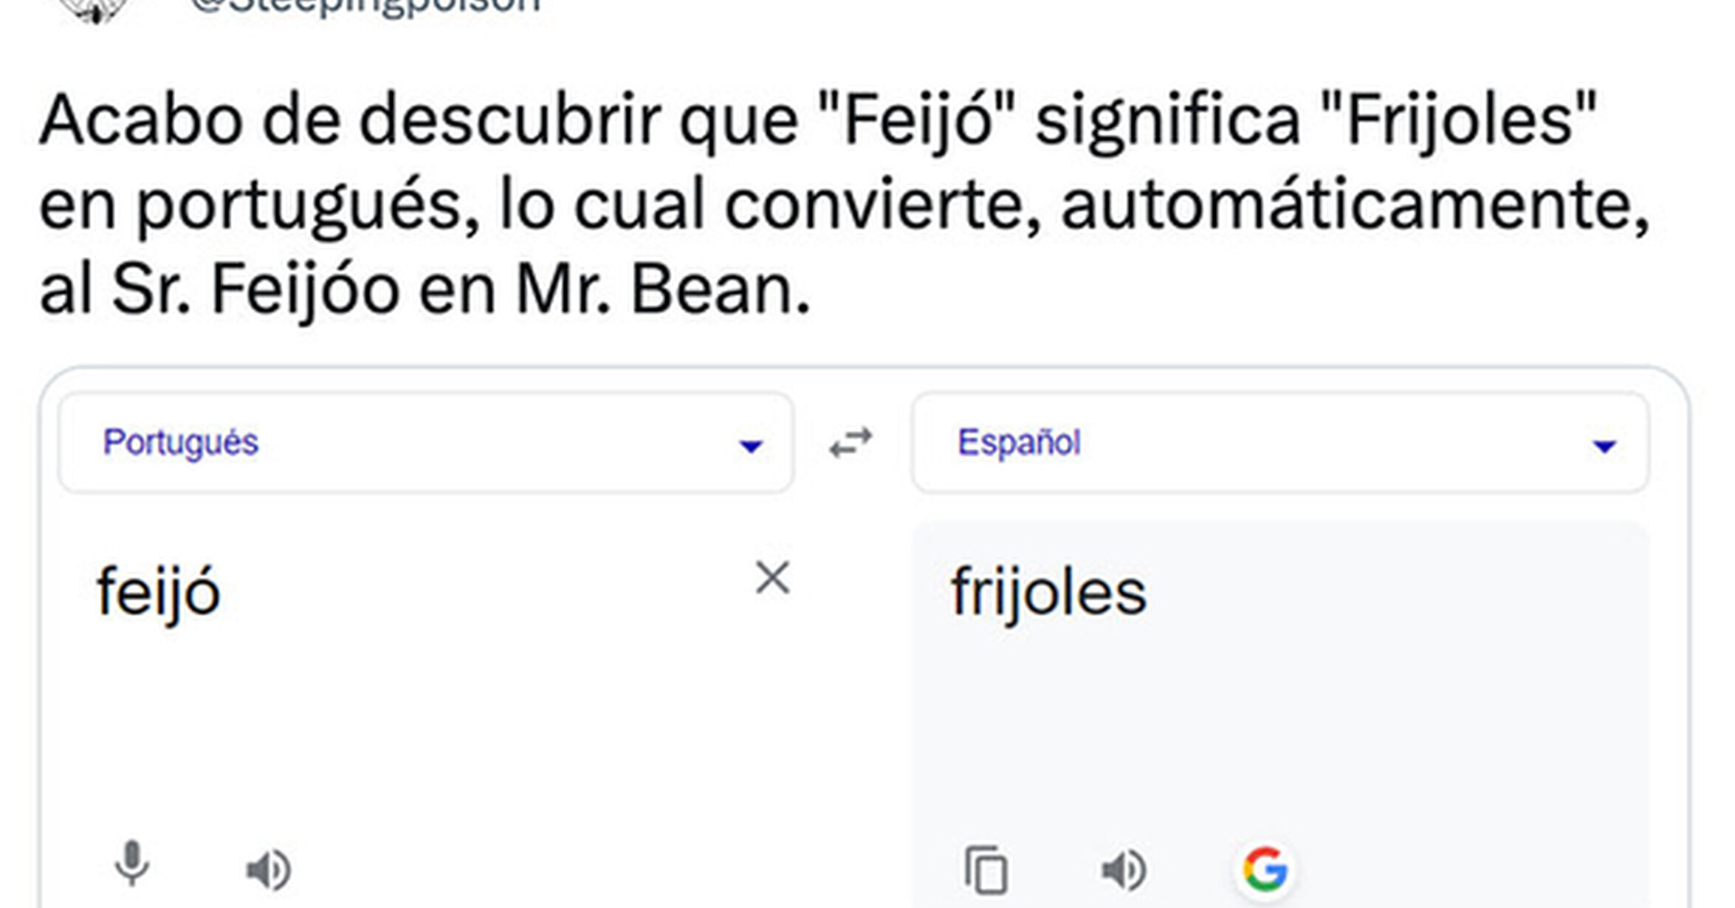Select the Español language label
Image resolution: width=1735 pixels, height=908 pixels.
(1019, 442)
